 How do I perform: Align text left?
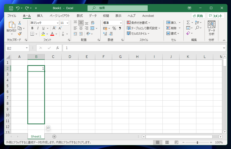pos(75,28)
